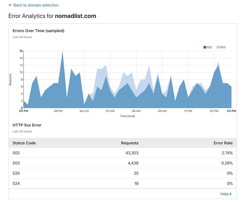The image size is (250, 204).
Task: Click the HTTP 5xx Error heading
Action: tap(27, 125)
